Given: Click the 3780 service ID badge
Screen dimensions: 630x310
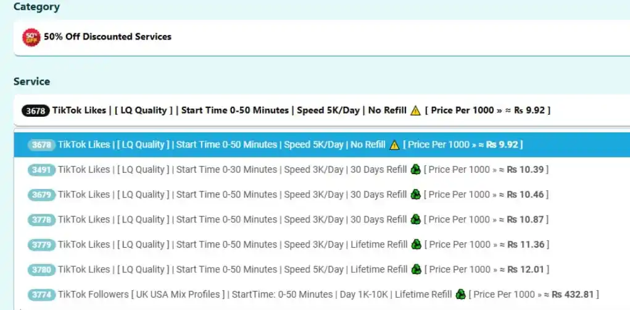Looking at the screenshot, I should pos(41,270).
